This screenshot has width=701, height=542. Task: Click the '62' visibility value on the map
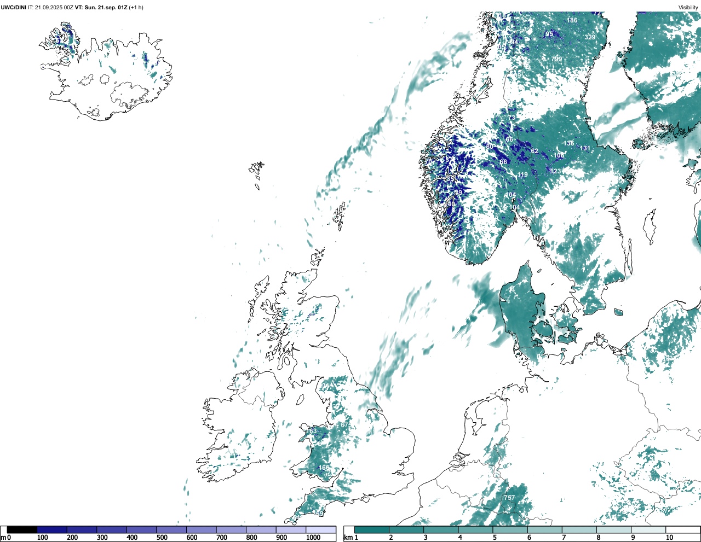coord(535,151)
